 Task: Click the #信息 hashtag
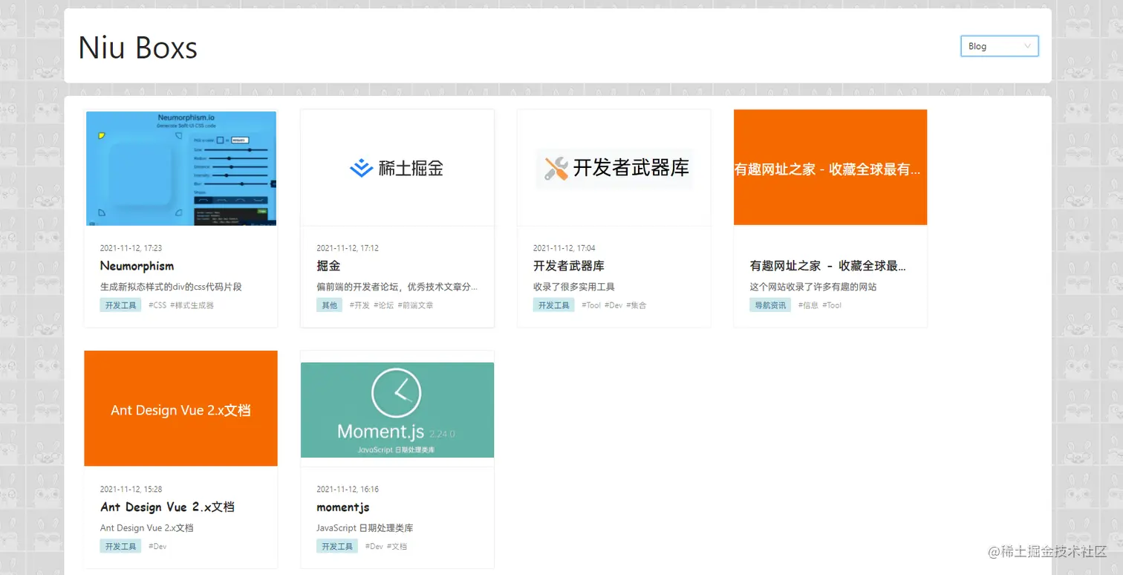(808, 305)
